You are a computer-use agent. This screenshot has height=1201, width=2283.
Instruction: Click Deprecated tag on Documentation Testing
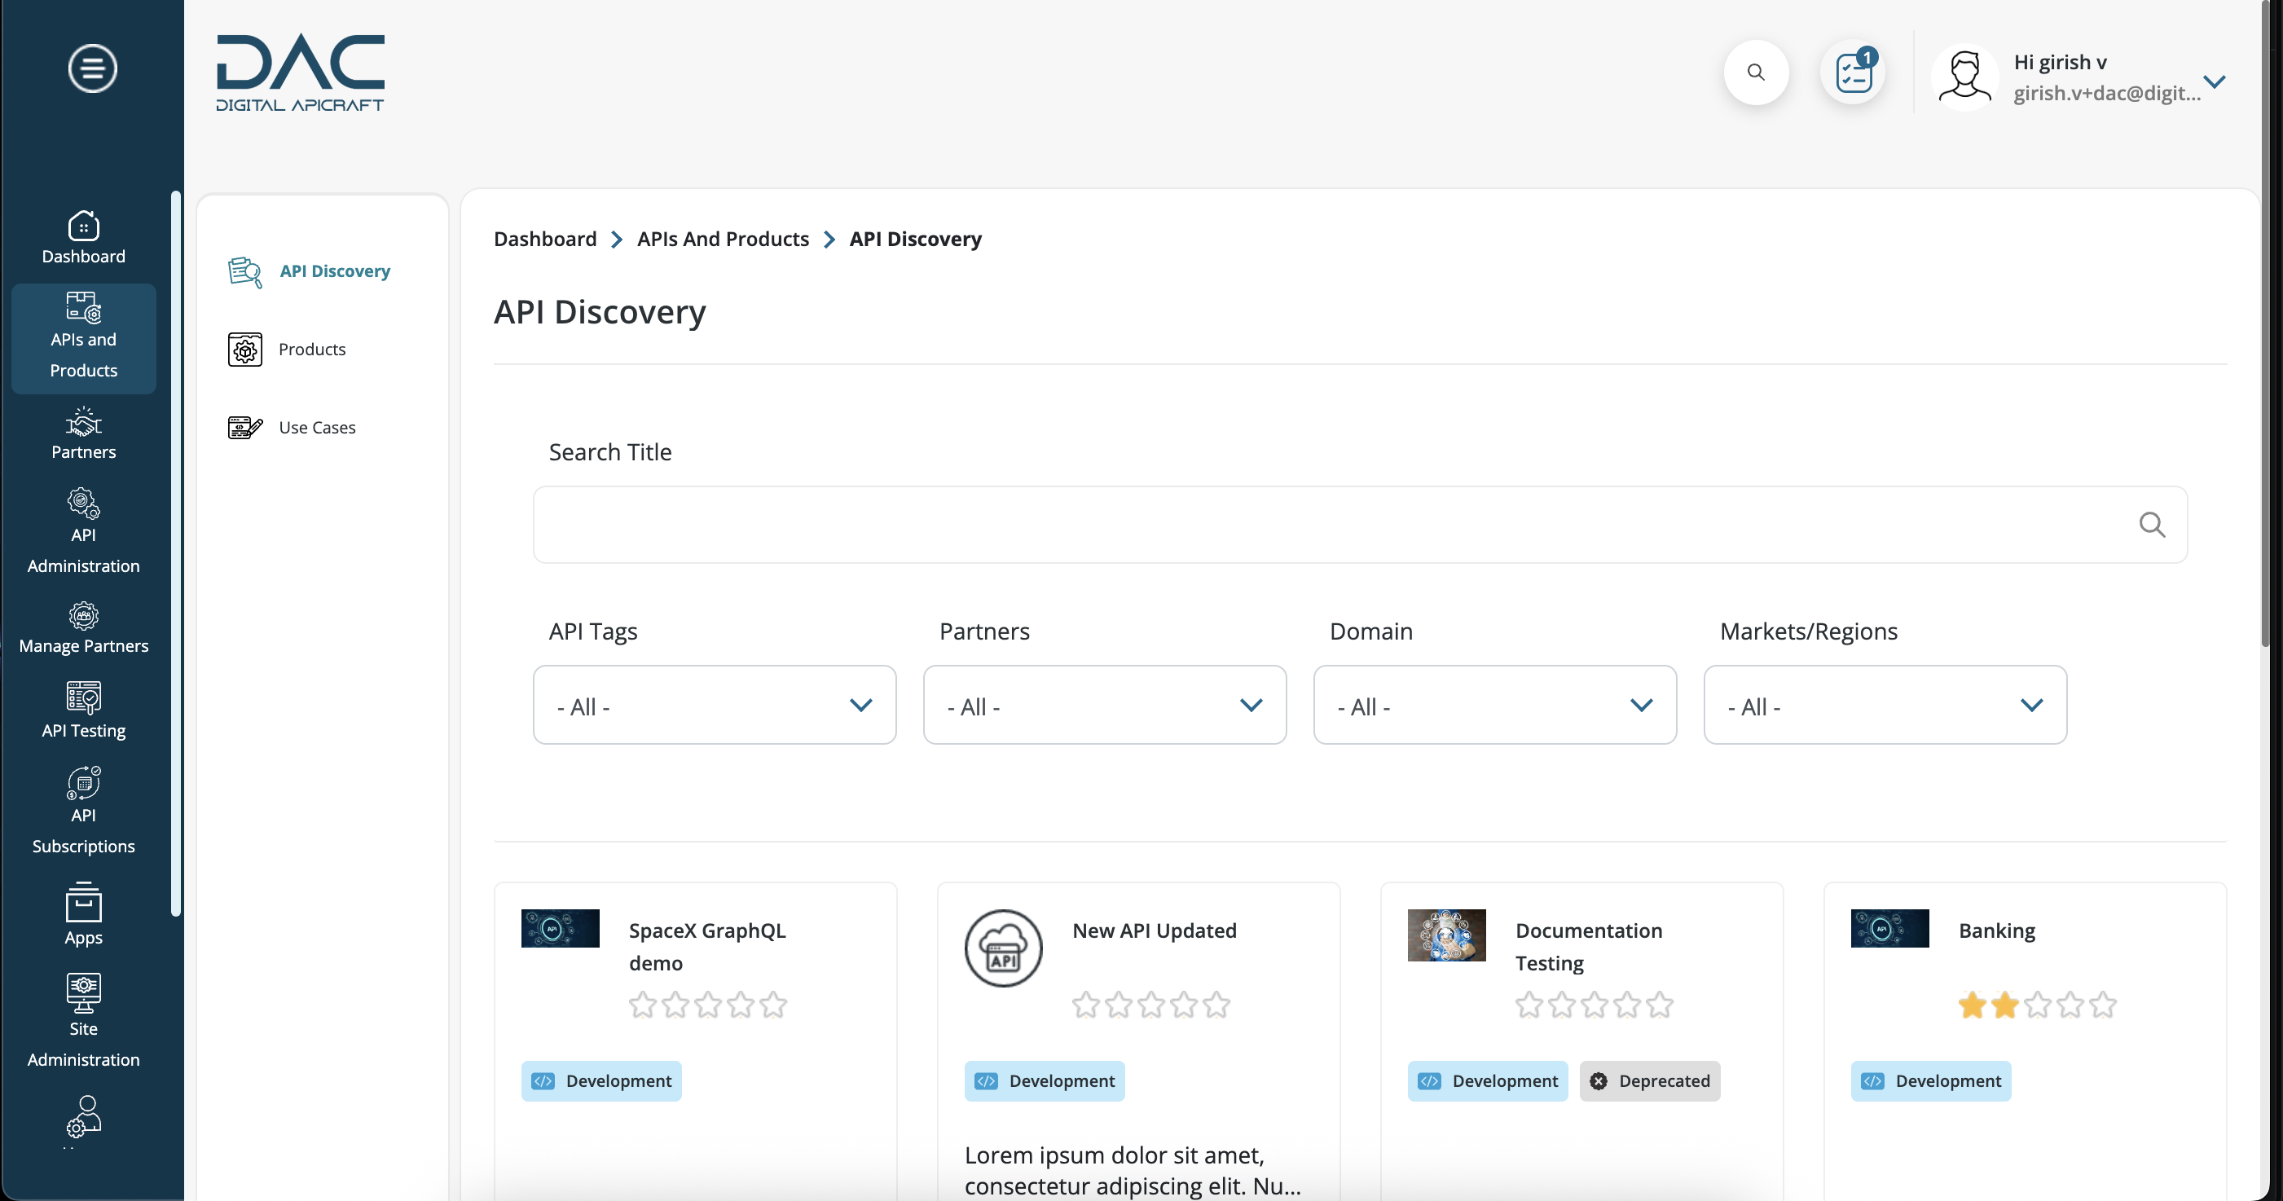tap(1649, 1081)
